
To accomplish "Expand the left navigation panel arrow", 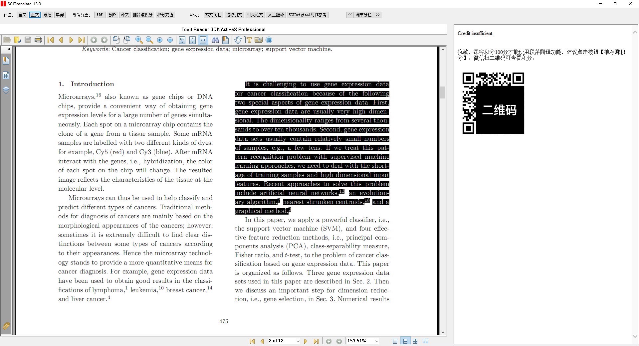I will [x=9, y=49].
